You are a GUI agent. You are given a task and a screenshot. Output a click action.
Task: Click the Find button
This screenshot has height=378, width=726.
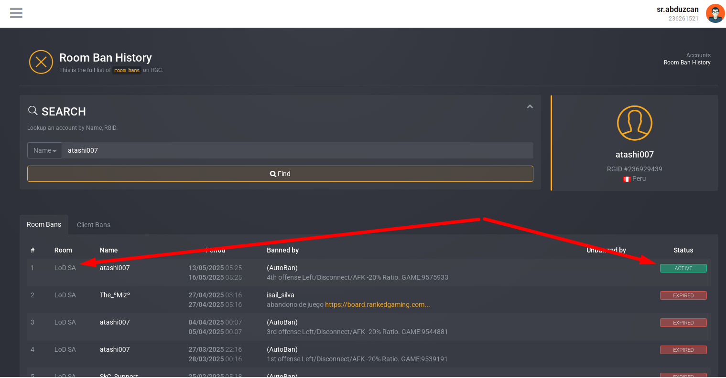coord(280,174)
